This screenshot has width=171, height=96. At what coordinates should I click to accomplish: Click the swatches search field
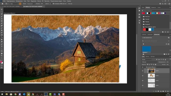[x=156, y=11]
